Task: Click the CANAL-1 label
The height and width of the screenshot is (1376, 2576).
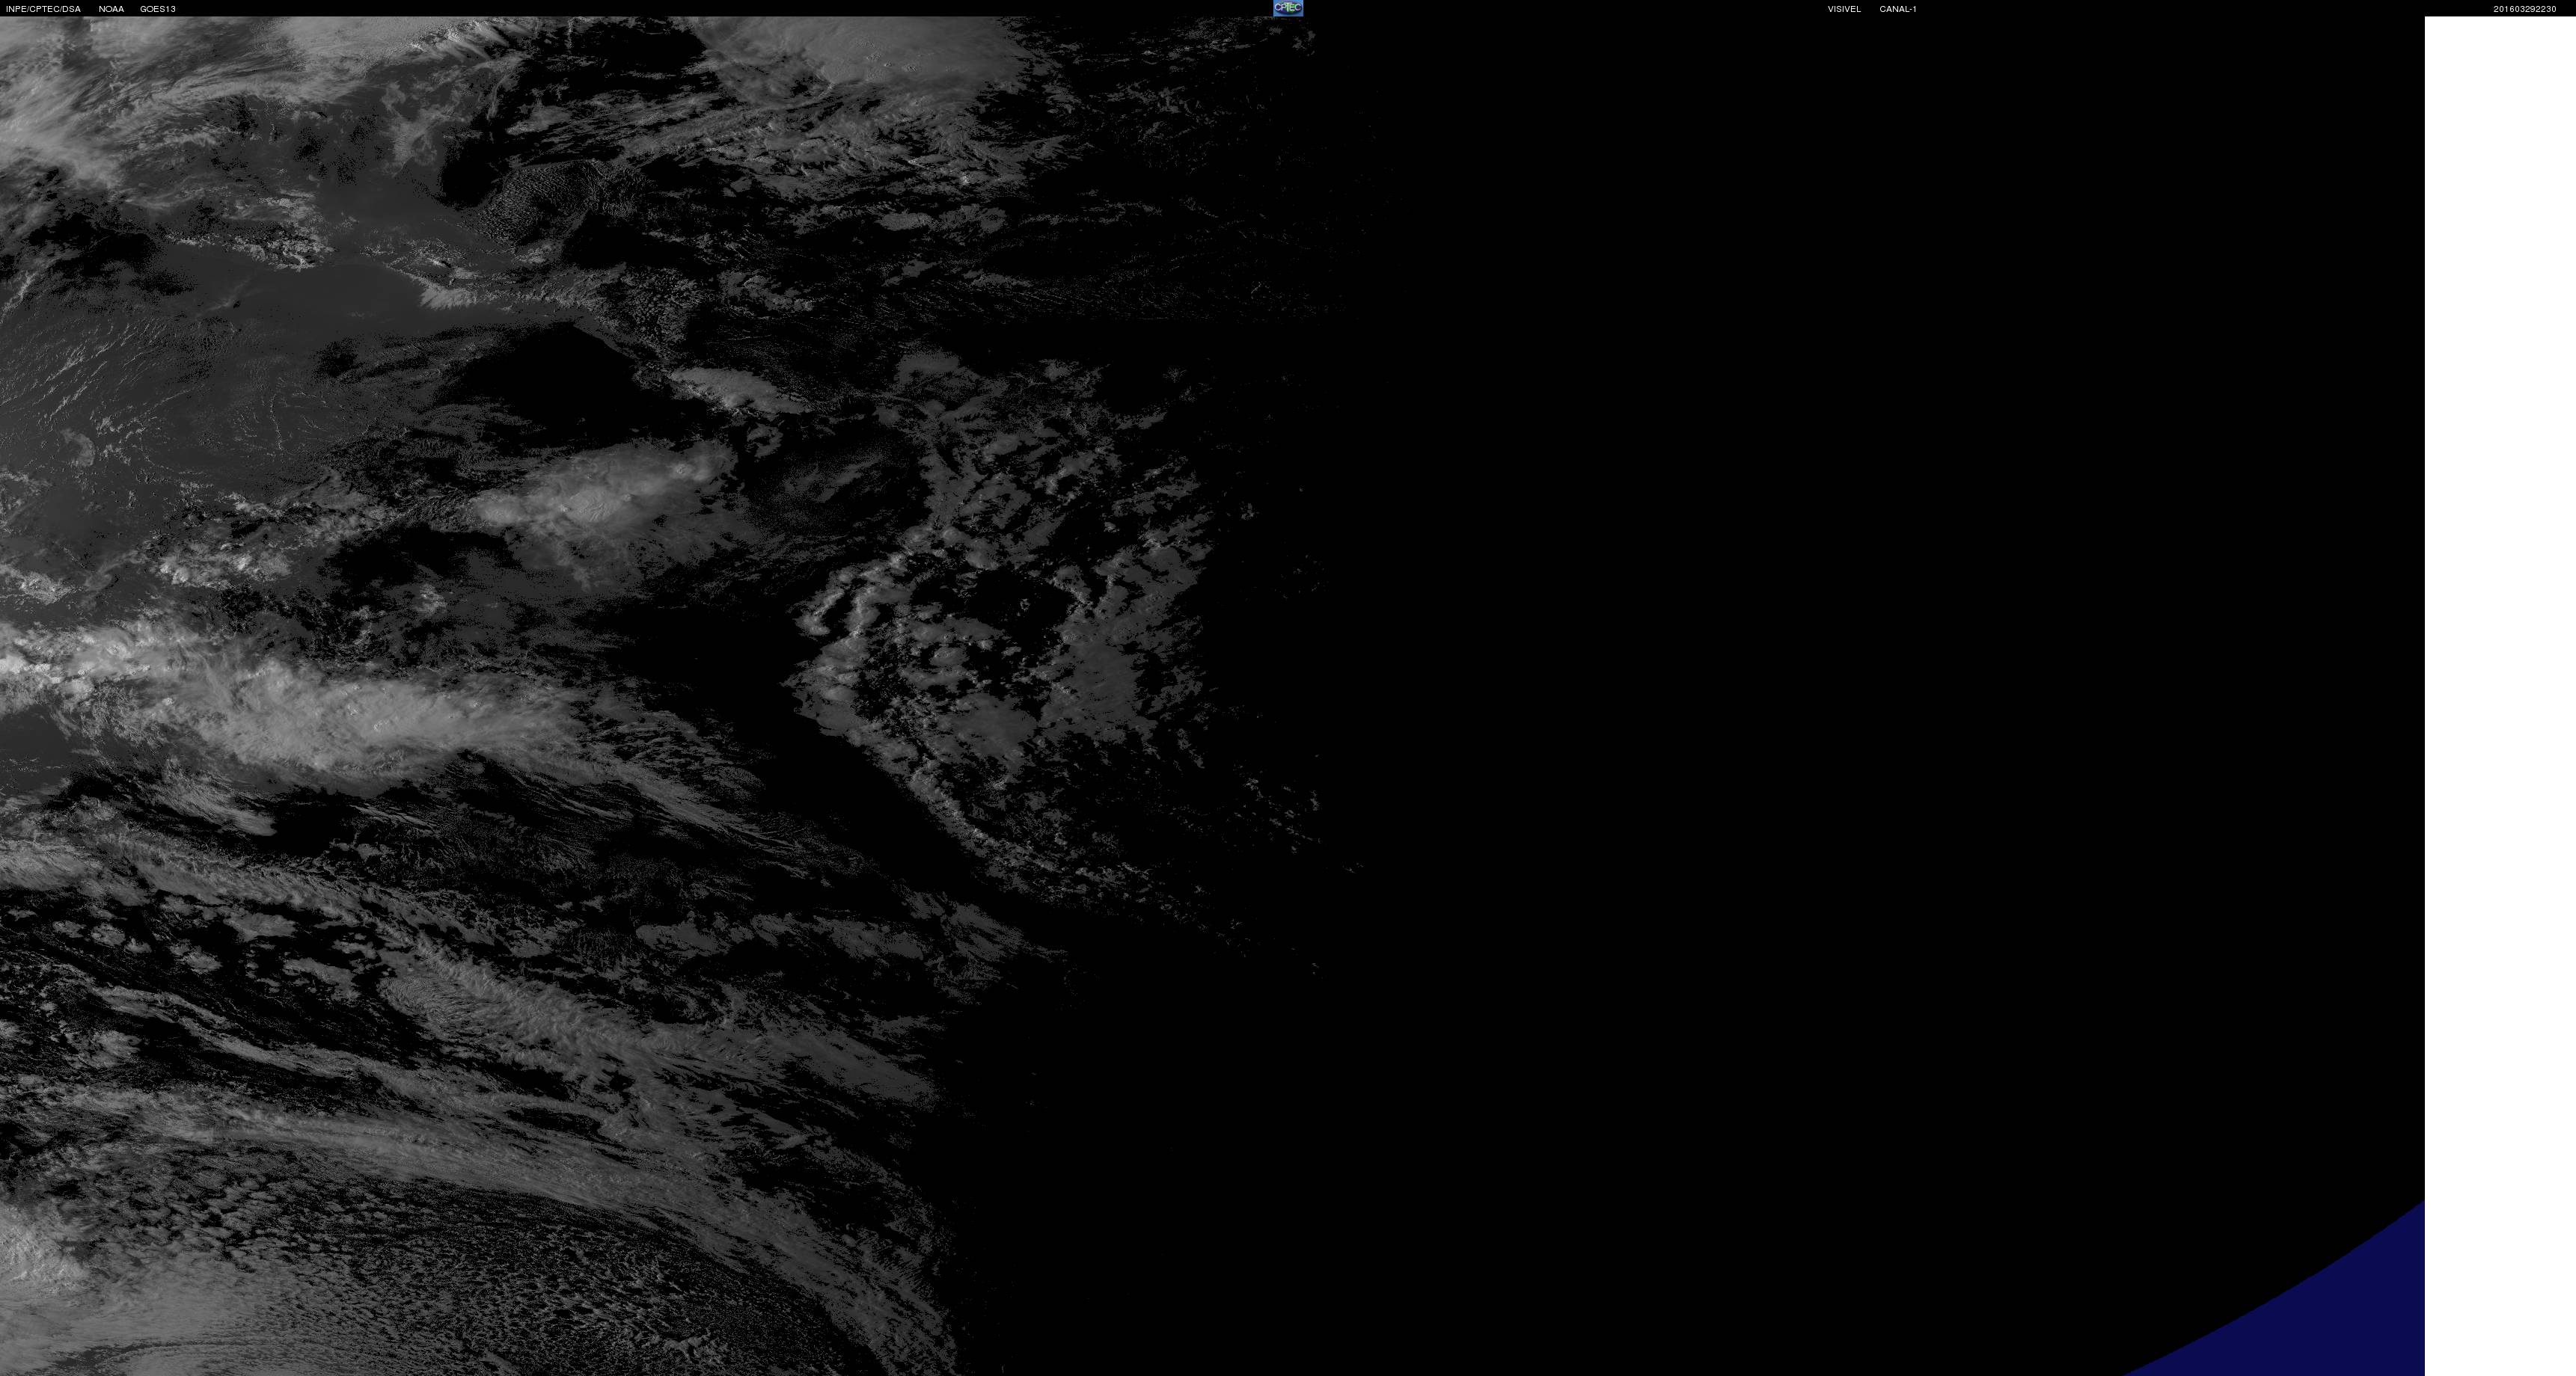Action: tap(1897, 9)
